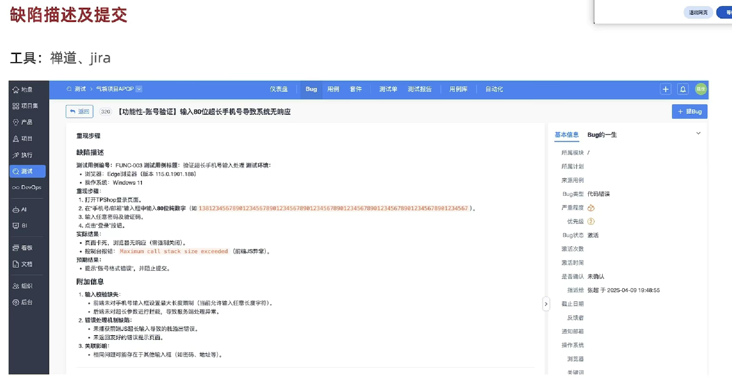Click the 附加信息 heading
The width and height of the screenshot is (732, 380).
tap(90, 282)
